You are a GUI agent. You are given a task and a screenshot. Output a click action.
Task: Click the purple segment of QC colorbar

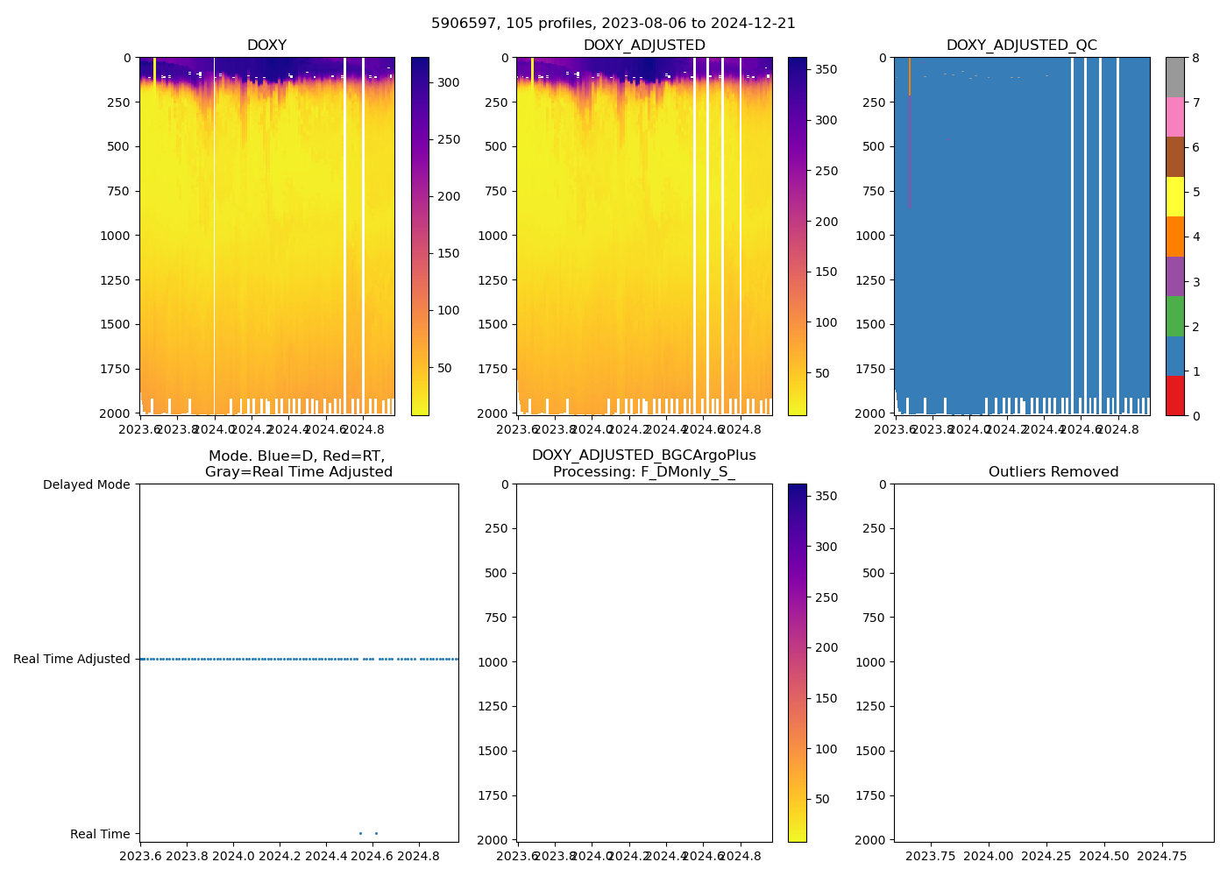pyautogui.click(x=1174, y=276)
